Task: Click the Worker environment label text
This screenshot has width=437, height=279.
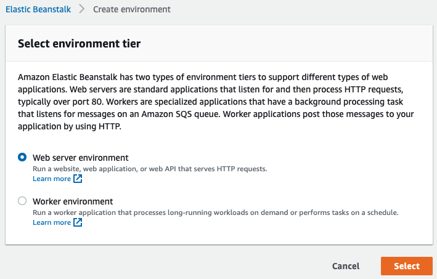Action: [x=73, y=201]
